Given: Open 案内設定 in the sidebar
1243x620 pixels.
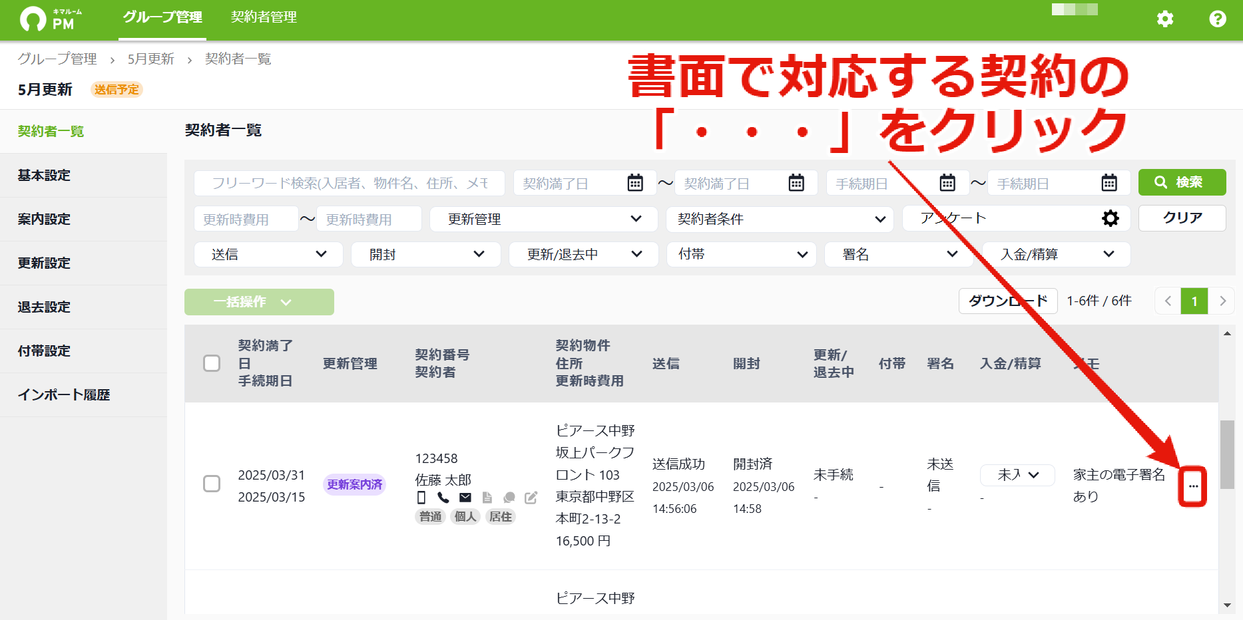Looking at the screenshot, I should (83, 220).
